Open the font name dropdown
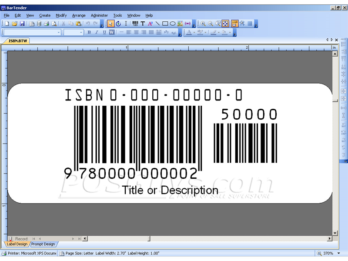Image resolution: width=348 pixels, height=261 pixels. [x=59, y=32]
